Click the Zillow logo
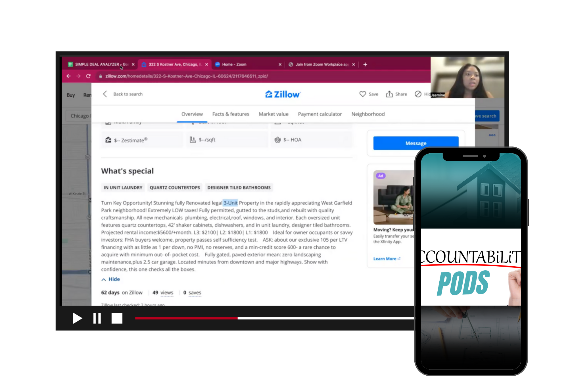 click(x=283, y=94)
